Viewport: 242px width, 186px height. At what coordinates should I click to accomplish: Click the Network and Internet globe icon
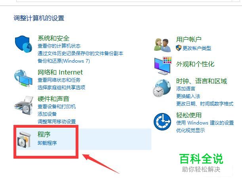coord(23,79)
